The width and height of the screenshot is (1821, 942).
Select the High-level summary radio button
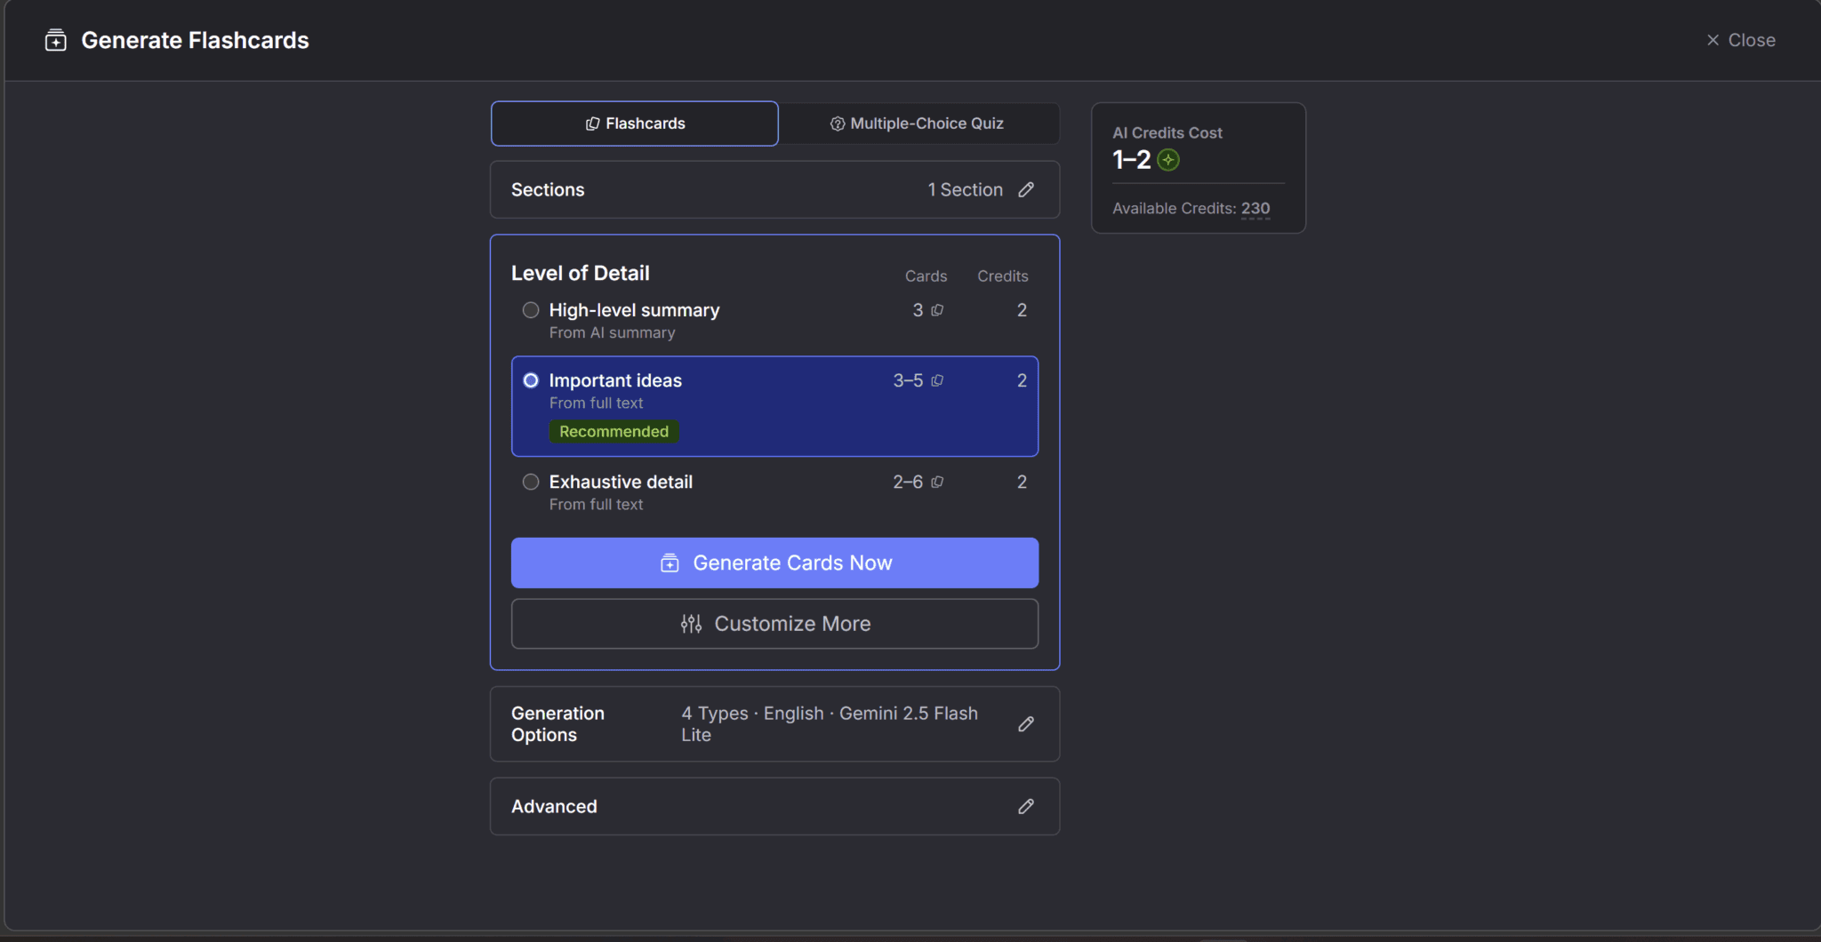531,310
